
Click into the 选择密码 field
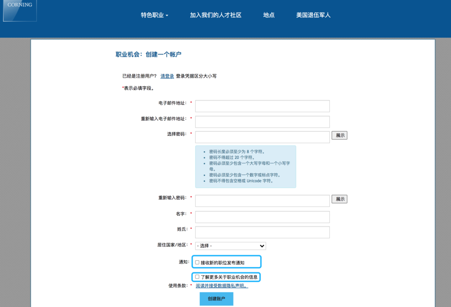[x=262, y=137]
